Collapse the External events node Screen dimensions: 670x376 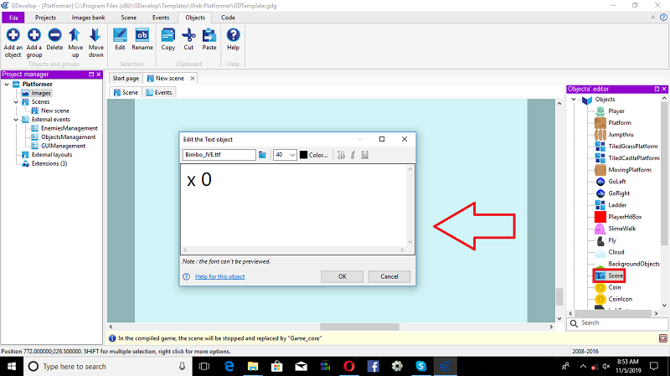click(16, 120)
